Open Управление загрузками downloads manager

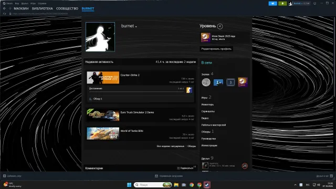coord(169,176)
